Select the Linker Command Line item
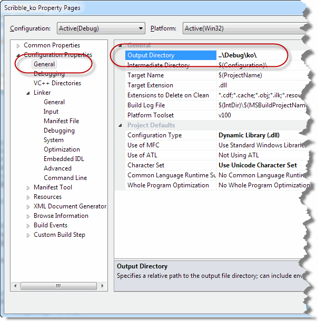318x321 pixels. click(65, 178)
